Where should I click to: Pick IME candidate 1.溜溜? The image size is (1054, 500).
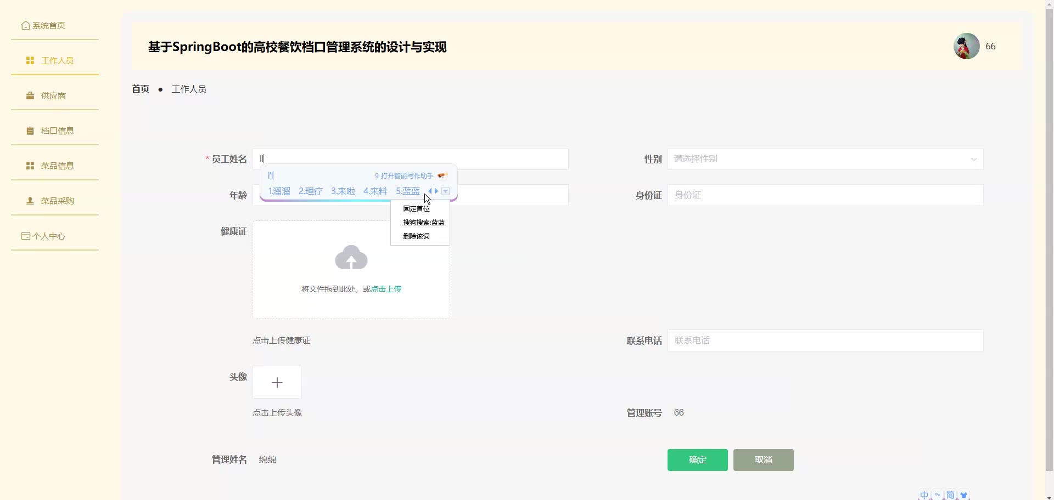pyautogui.click(x=279, y=191)
